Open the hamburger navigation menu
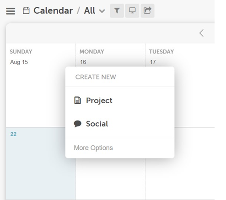226x200 pixels. pyautogui.click(x=11, y=11)
